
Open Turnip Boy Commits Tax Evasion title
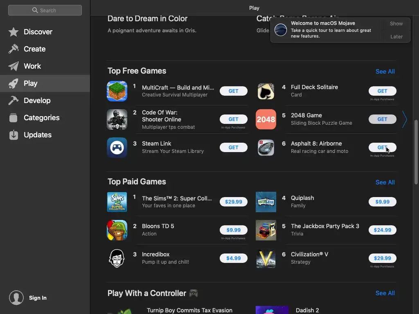pyautogui.click(x=189, y=310)
